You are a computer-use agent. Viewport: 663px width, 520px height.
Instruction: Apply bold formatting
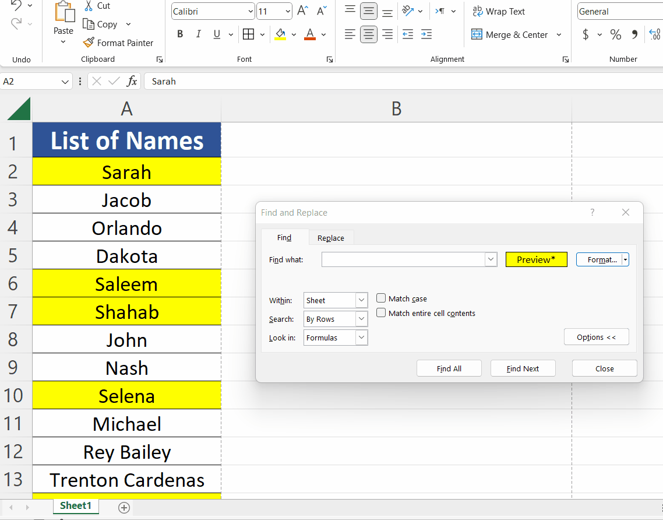[x=179, y=34]
